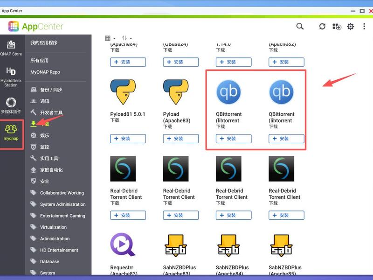Screen dimensions: 373x280
Task: Install the fourth Real-Debrid Torrent Client
Action: point(286,215)
